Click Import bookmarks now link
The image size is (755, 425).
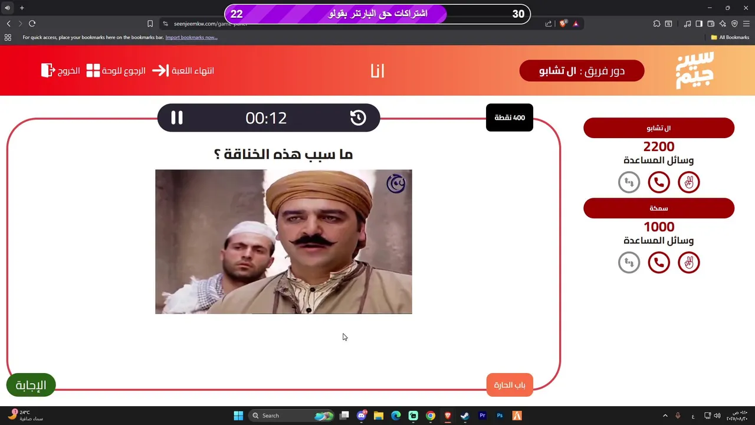191,37
